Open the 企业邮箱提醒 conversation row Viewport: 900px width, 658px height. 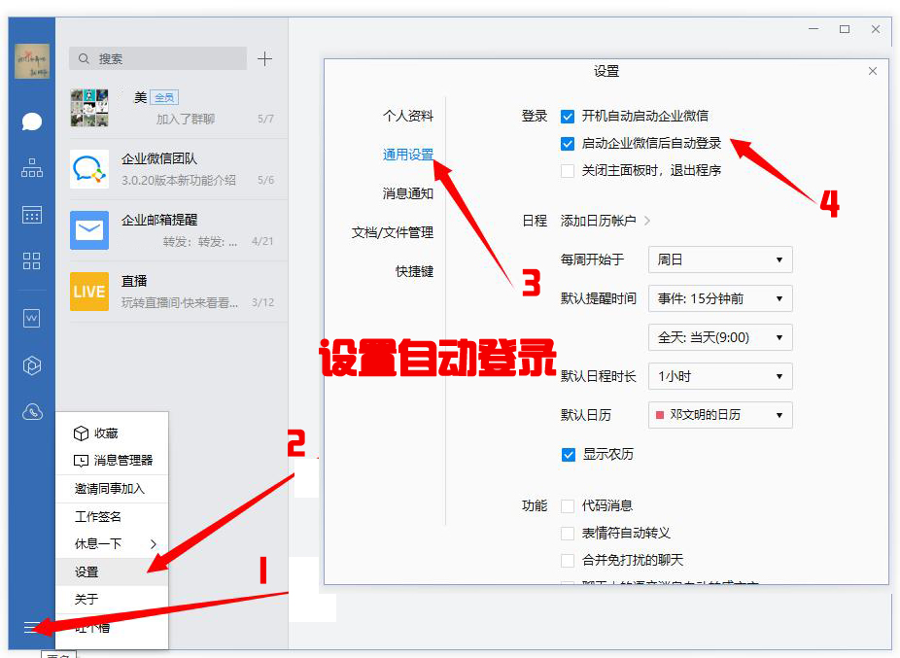pyautogui.click(x=172, y=230)
